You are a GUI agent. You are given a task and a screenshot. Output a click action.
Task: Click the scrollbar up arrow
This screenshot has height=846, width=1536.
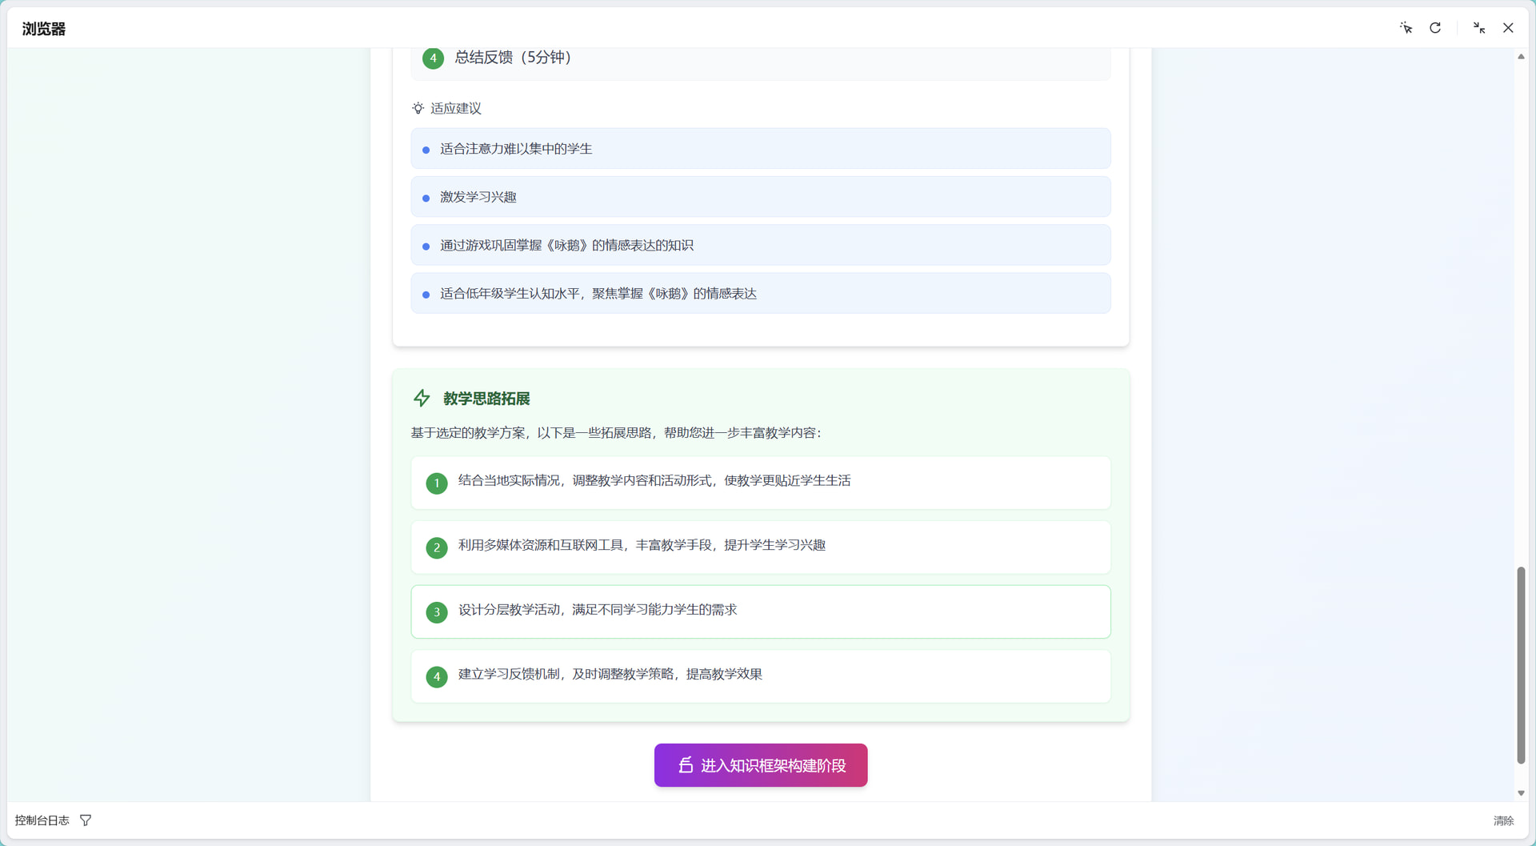pos(1521,57)
